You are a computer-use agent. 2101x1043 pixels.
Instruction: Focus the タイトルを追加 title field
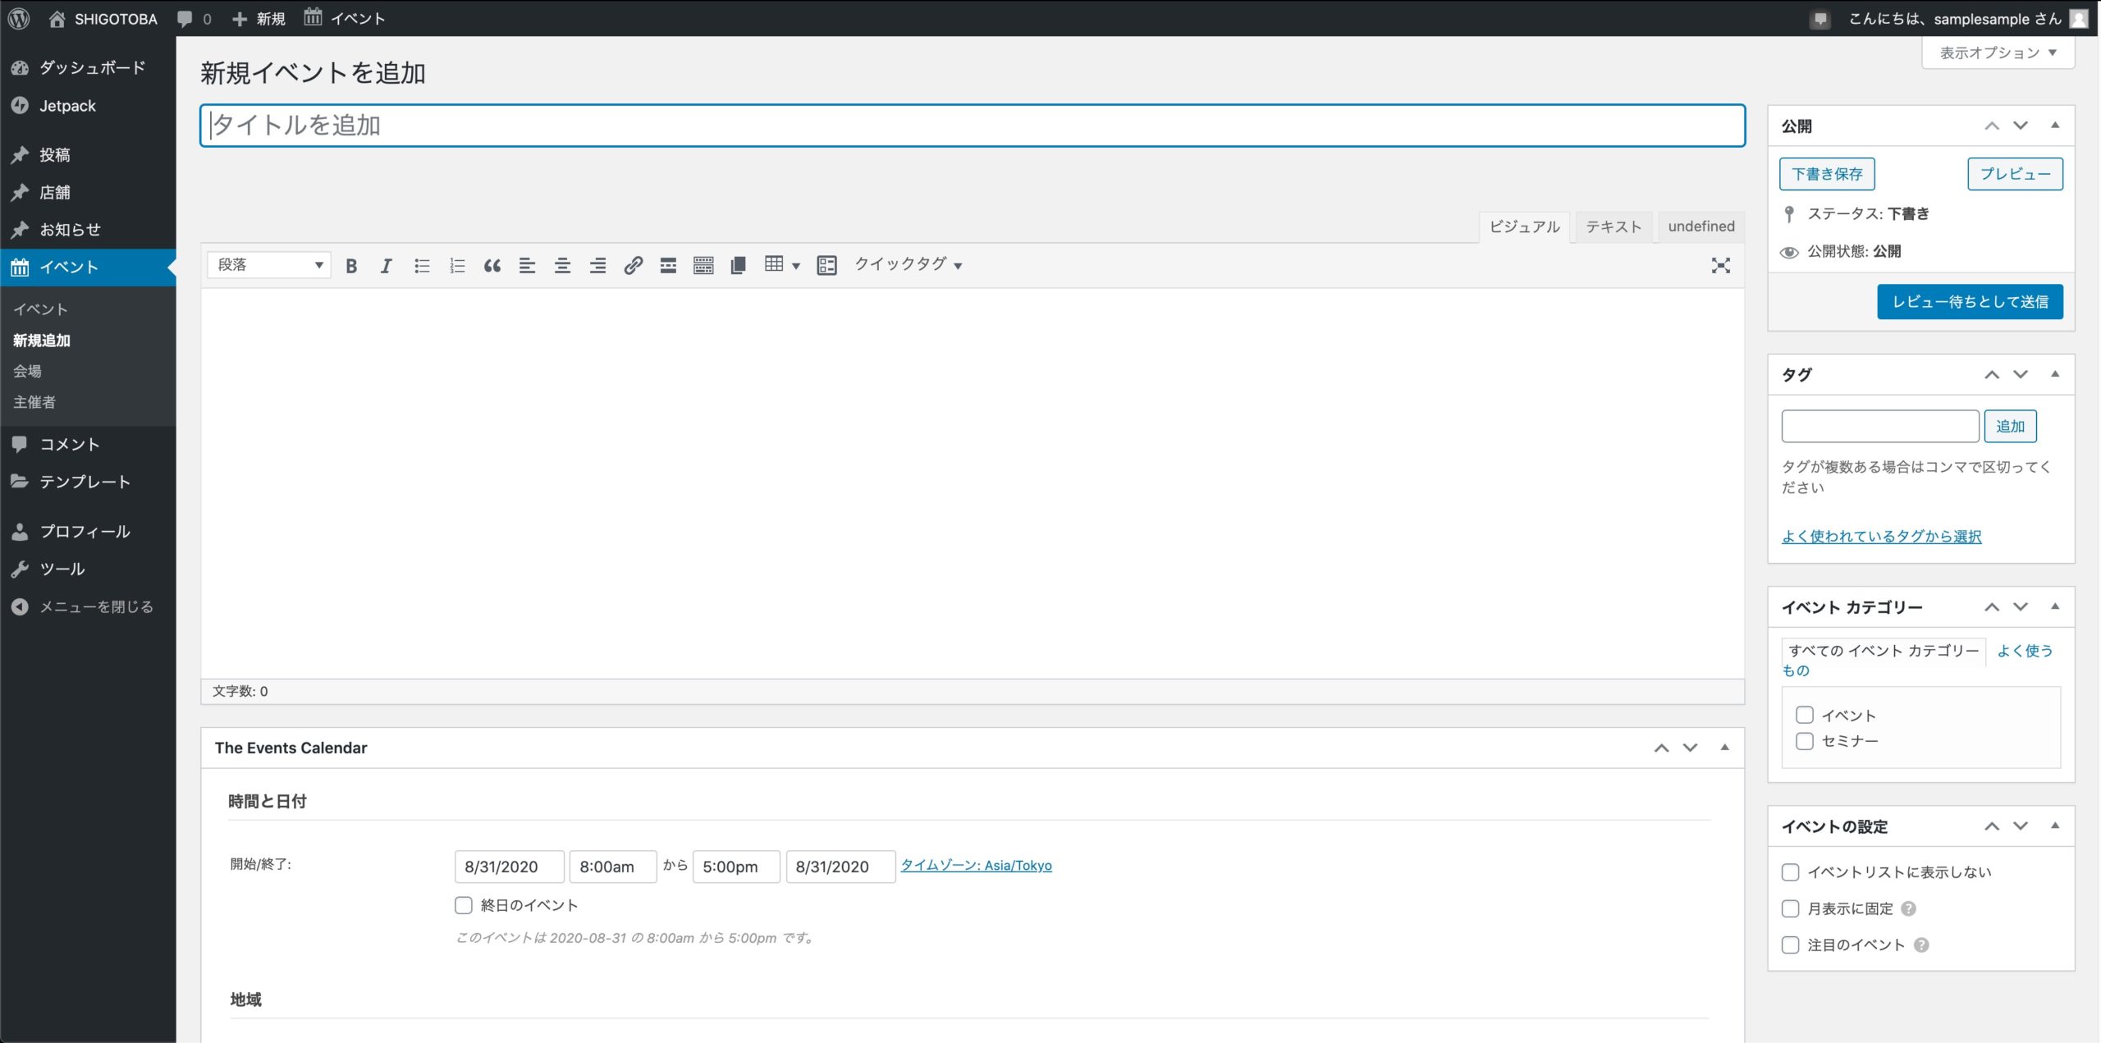pyautogui.click(x=973, y=126)
